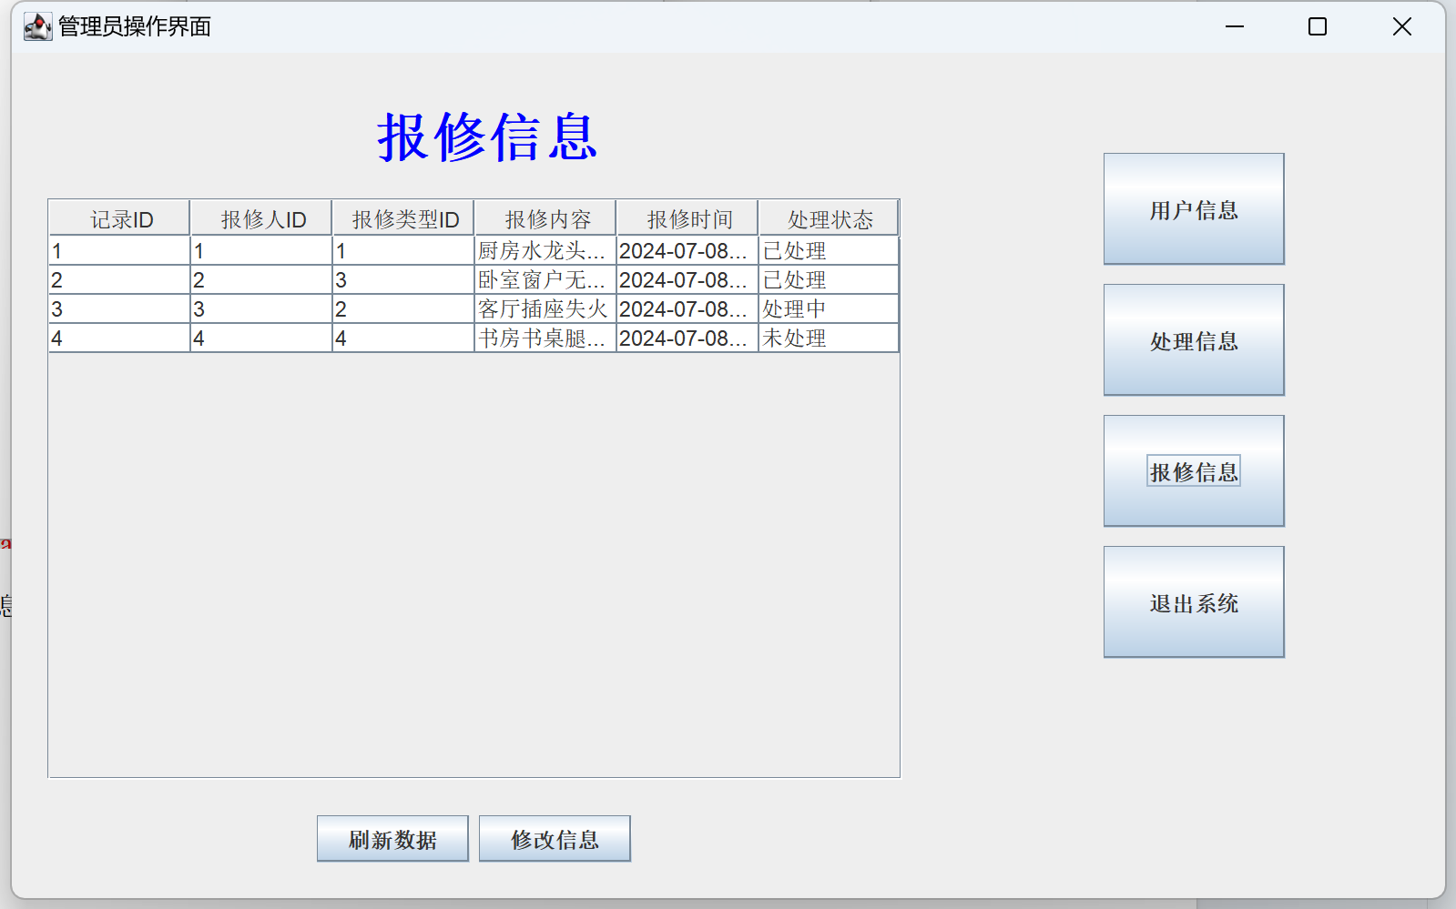Maximize the 管理员操作界面 window
1456x909 pixels.
coord(1317,26)
